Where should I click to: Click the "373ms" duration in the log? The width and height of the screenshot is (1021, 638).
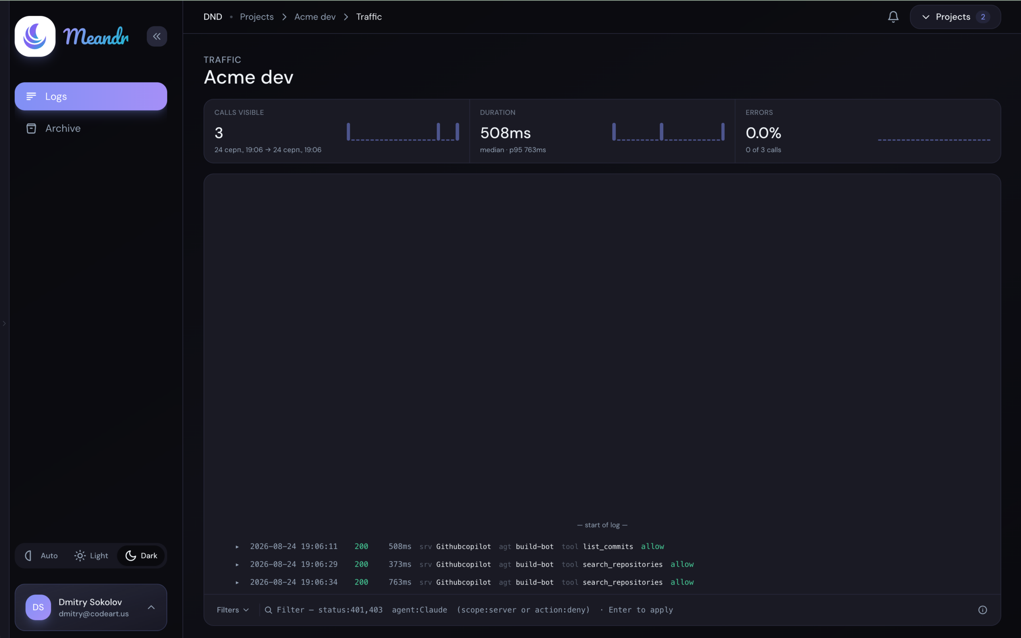click(x=400, y=564)
